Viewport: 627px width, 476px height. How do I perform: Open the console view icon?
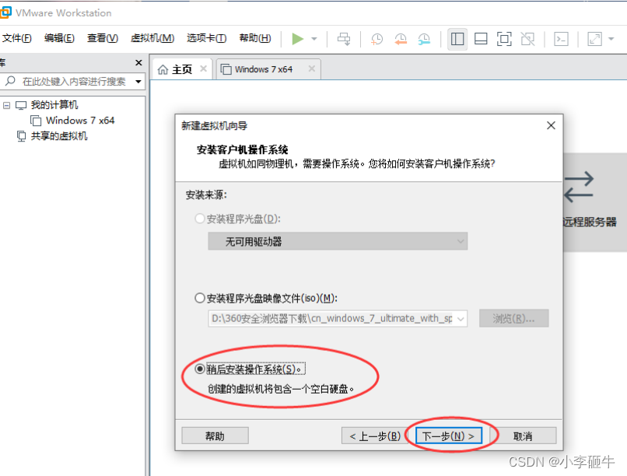[x=561, y=39]
